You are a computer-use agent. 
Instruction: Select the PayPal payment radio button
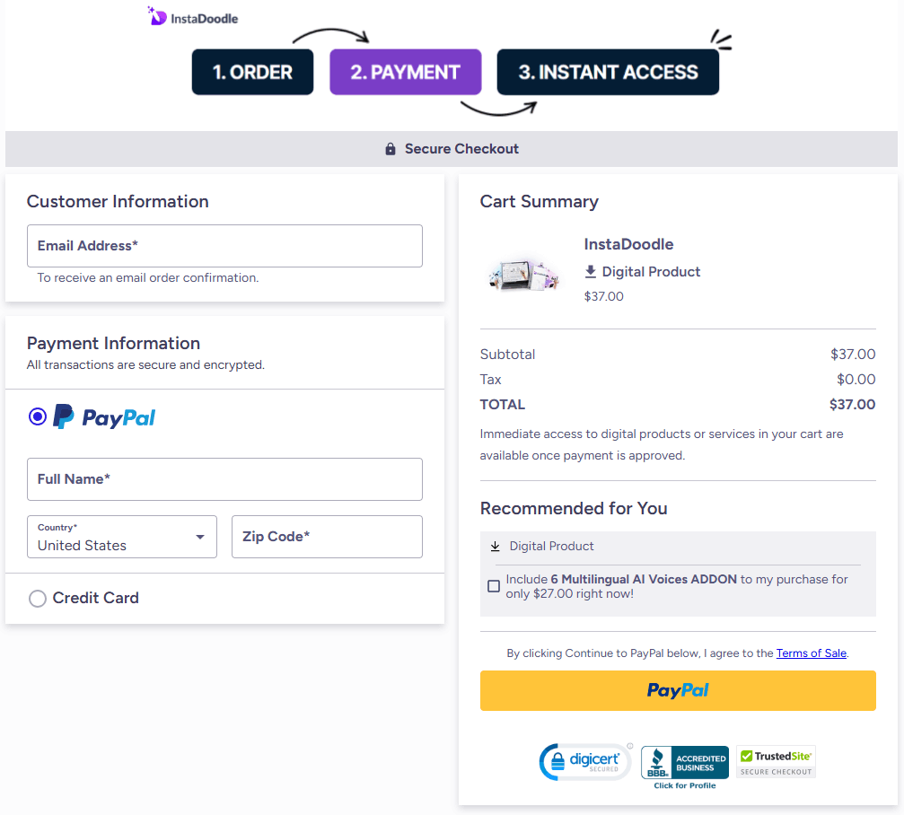click(37, 416)
